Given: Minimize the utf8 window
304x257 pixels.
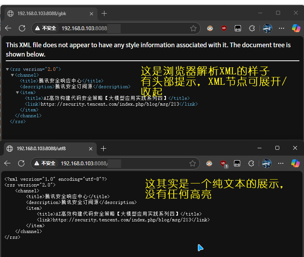Looking at the screenshot, I should pos(260,148).
